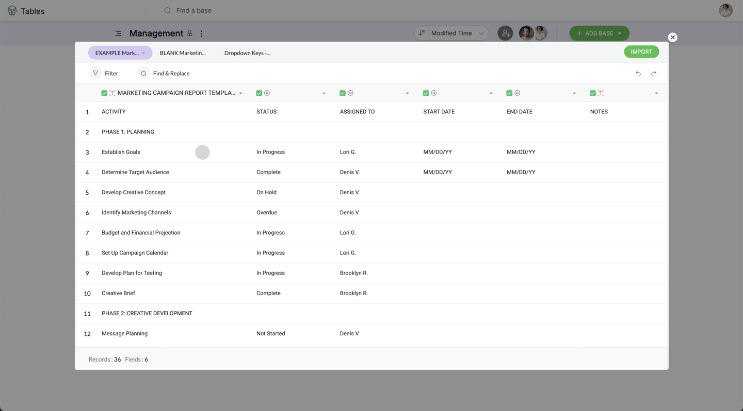This screenshot has height=411, width=743.
Task: Switch to the Dropdown Keys sheet tab
Action: click(247, 53)
